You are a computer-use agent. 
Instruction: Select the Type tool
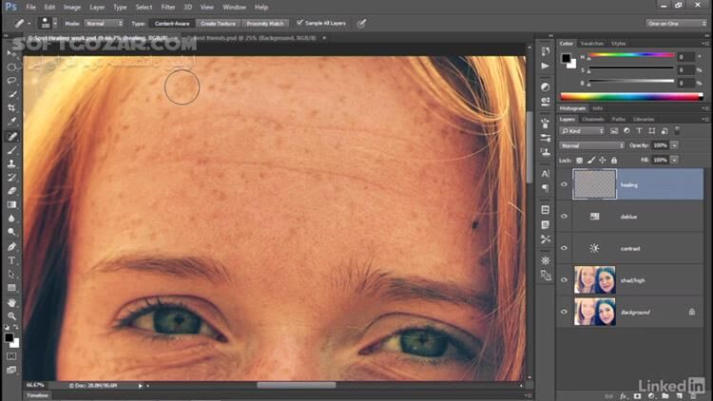(12, 260)
